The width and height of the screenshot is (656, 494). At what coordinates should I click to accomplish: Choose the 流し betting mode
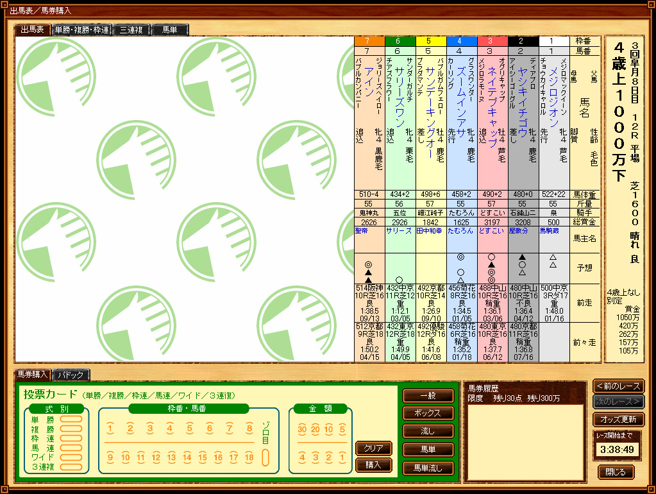tap(428, 431)
